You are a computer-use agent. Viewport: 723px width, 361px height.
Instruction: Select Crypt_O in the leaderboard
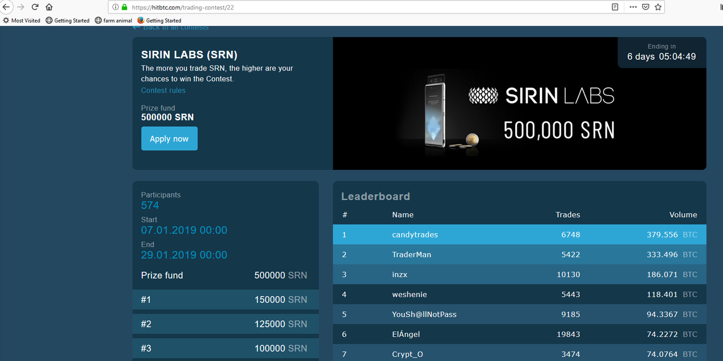tap(407, 354)
